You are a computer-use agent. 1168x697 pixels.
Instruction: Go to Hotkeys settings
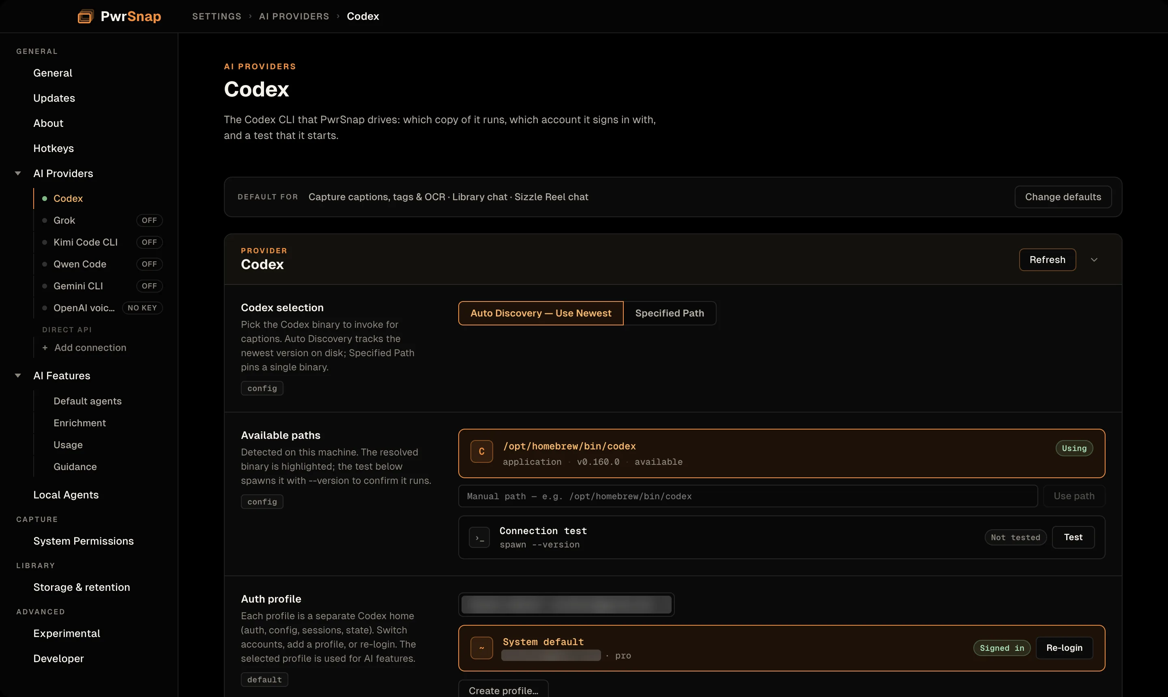[54, 148]
